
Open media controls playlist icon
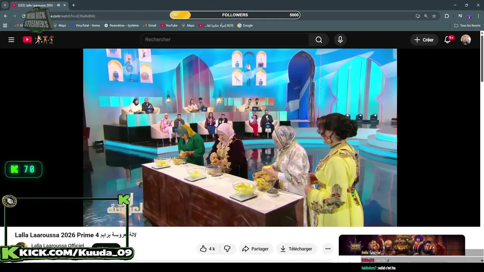click(460, 16)
